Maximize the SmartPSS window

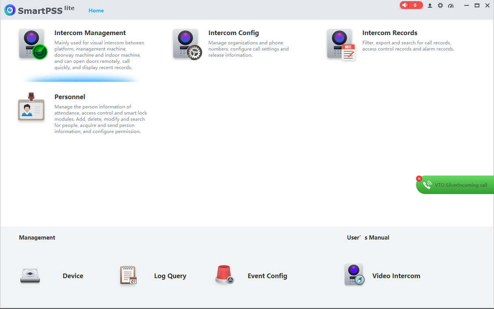tap(477, 5)
